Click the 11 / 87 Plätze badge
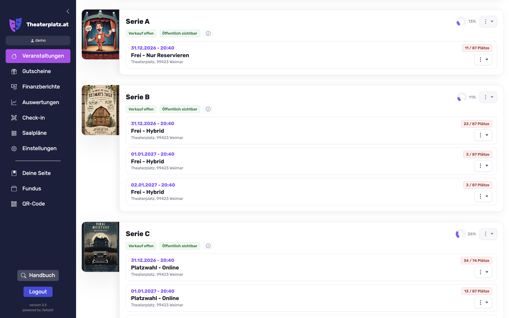Image resolution: width=509 pixels, height=318 pixels. click(x=477, y=48)
